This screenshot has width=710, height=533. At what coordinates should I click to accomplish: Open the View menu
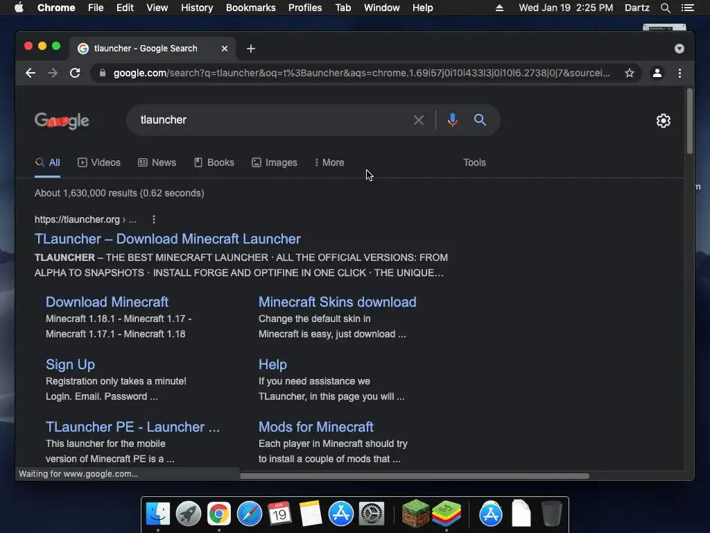click(x=157, y=8)
